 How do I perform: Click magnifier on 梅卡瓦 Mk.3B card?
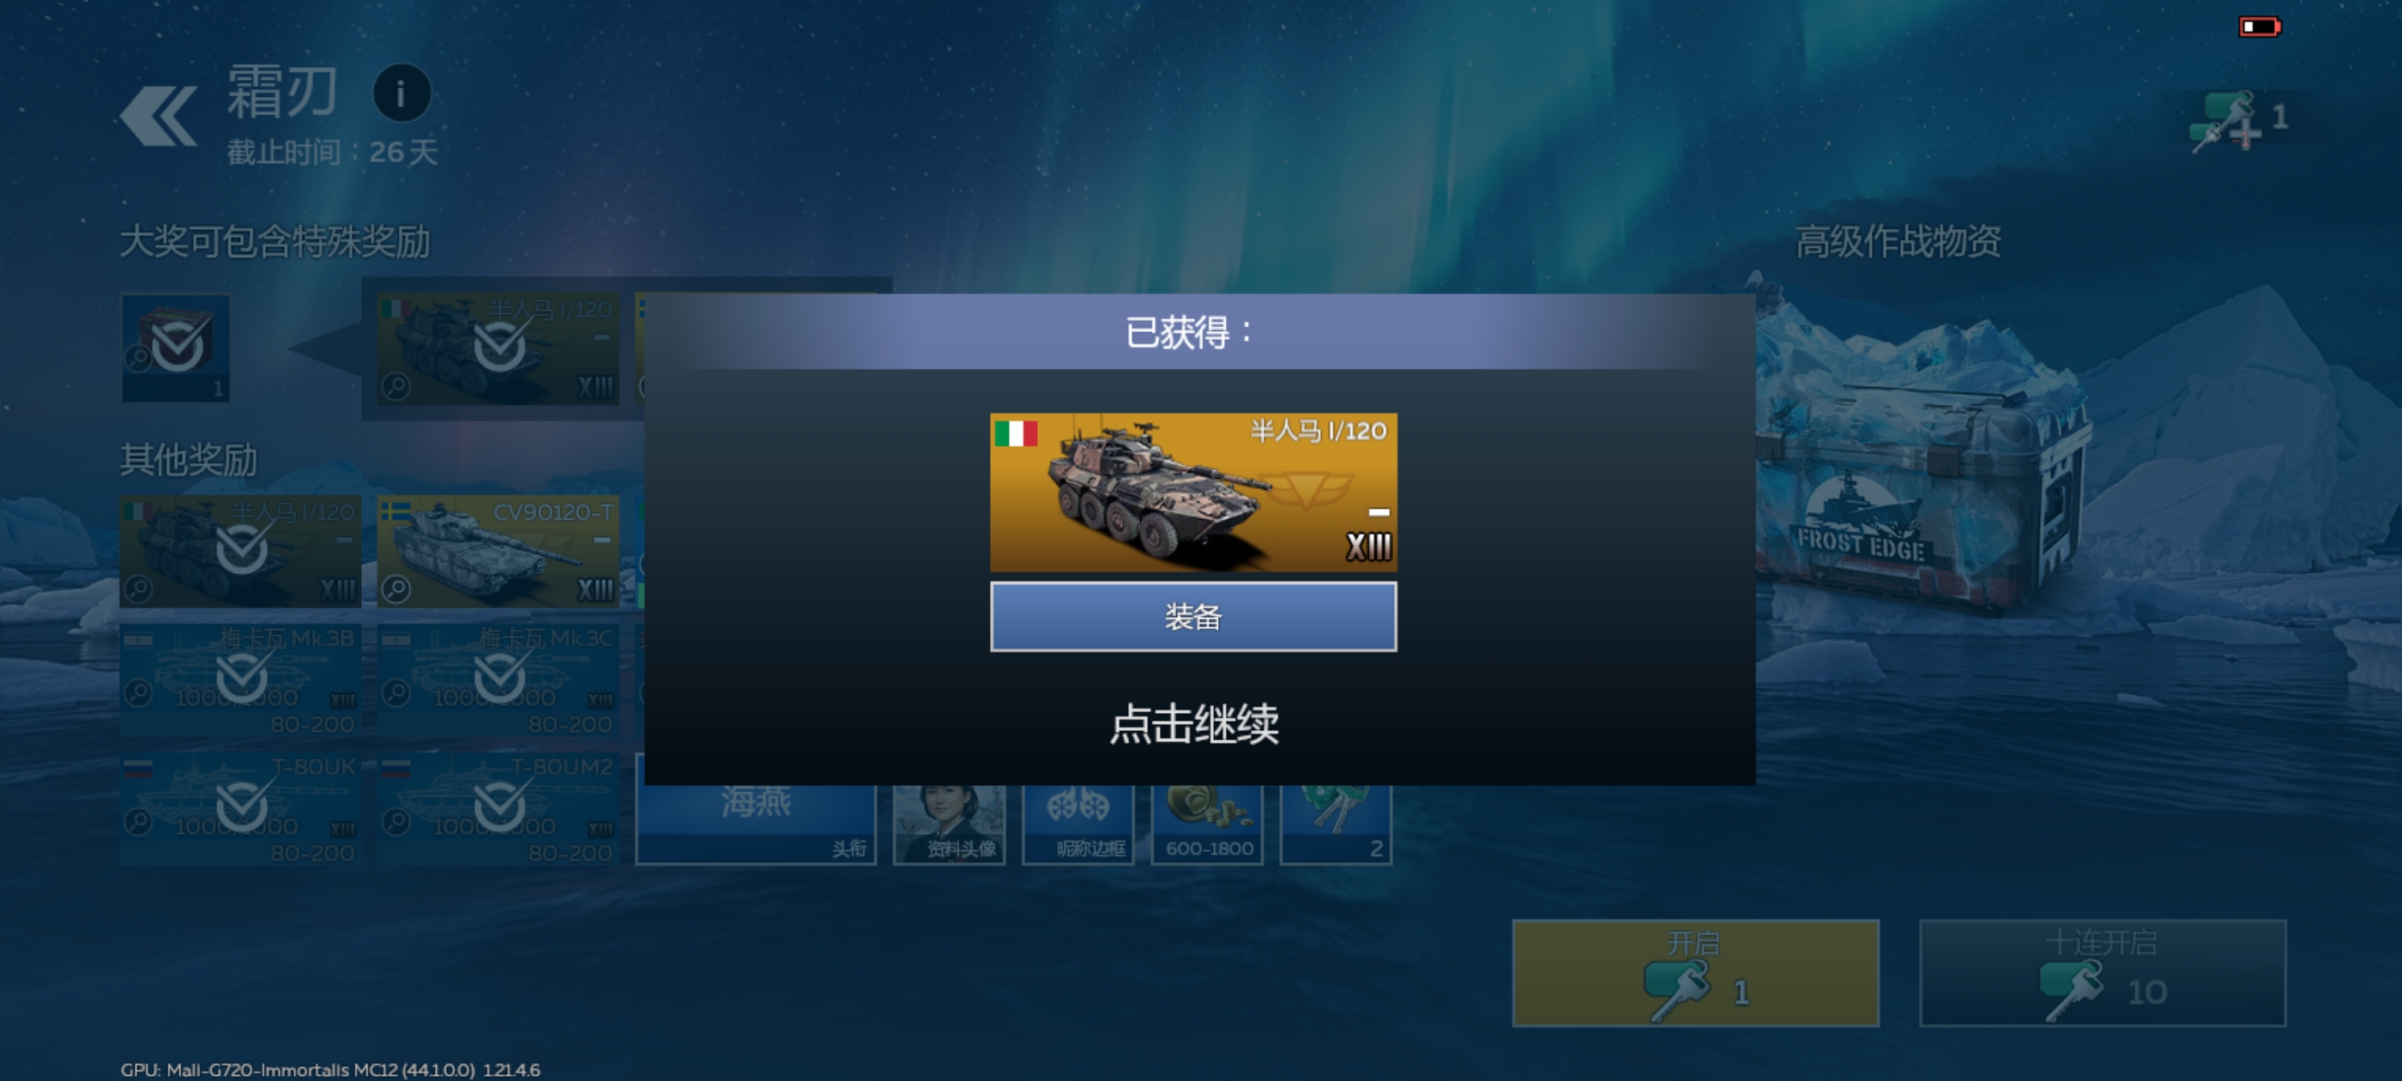click(139, 692)
